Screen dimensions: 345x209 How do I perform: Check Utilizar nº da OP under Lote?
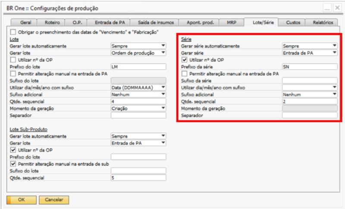coord(13,60)
